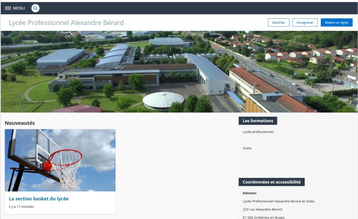
Task: Open the basketball hoop article image
Action: pos(60,160)
